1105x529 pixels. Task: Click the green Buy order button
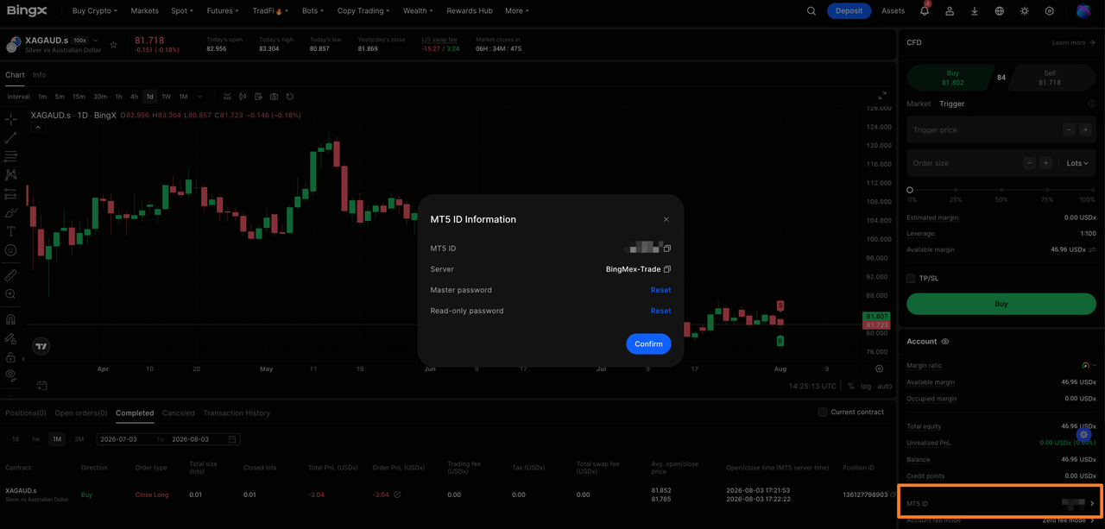click(x=1001, y=304)
